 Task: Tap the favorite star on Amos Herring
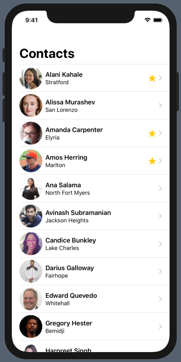(x=152, y=161)
